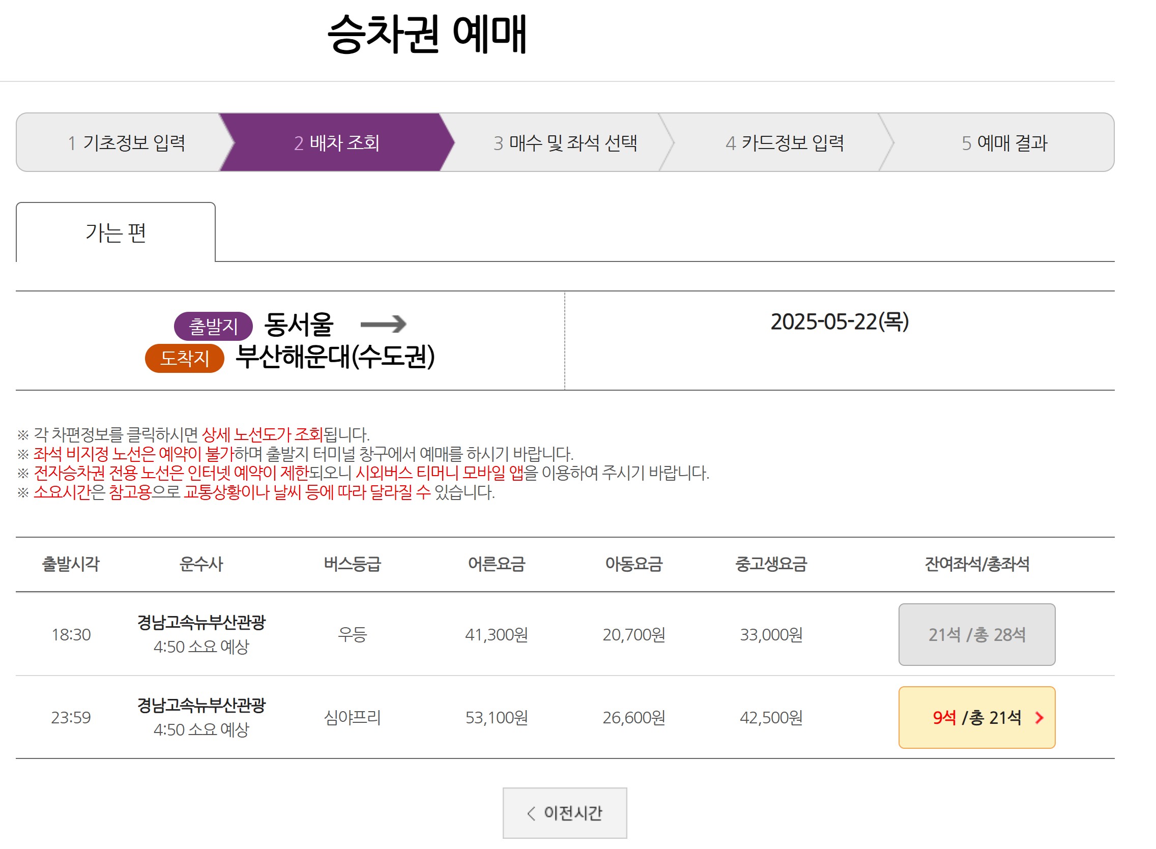Click red chevron arrow on 9석 button
Viewport: 1156px width, 849px height.
pyautogui.click(x=1039, y=717)
